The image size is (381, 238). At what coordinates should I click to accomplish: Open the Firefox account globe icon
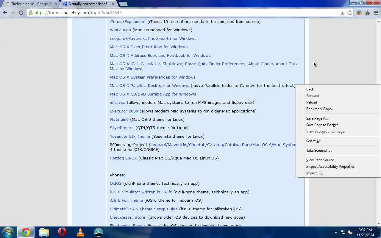coord(359,13)
